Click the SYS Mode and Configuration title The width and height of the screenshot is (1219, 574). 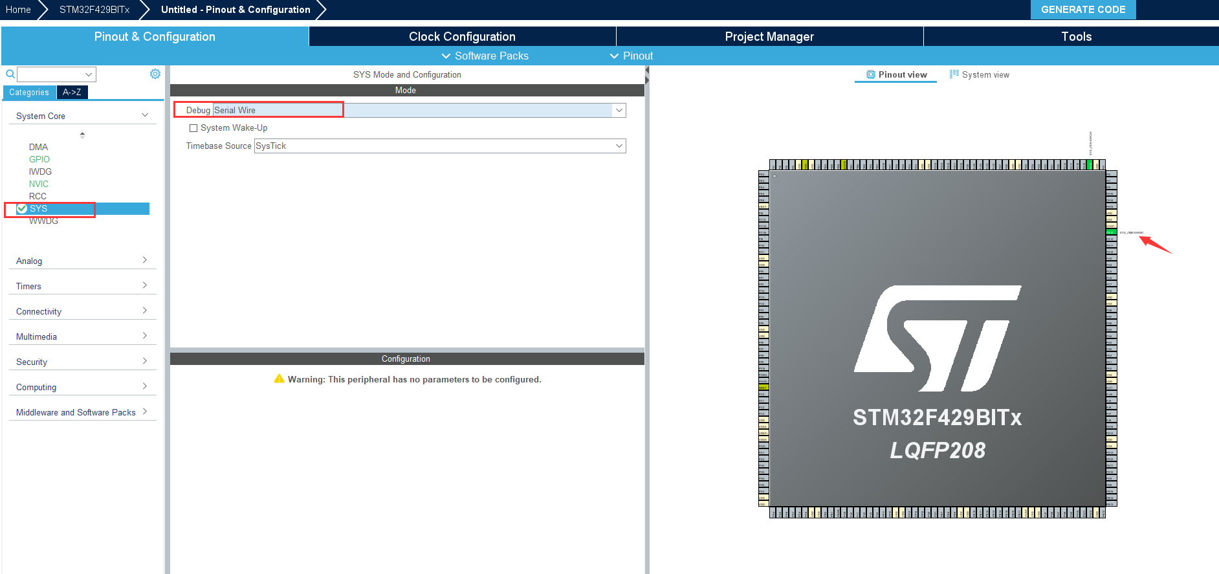407,74
